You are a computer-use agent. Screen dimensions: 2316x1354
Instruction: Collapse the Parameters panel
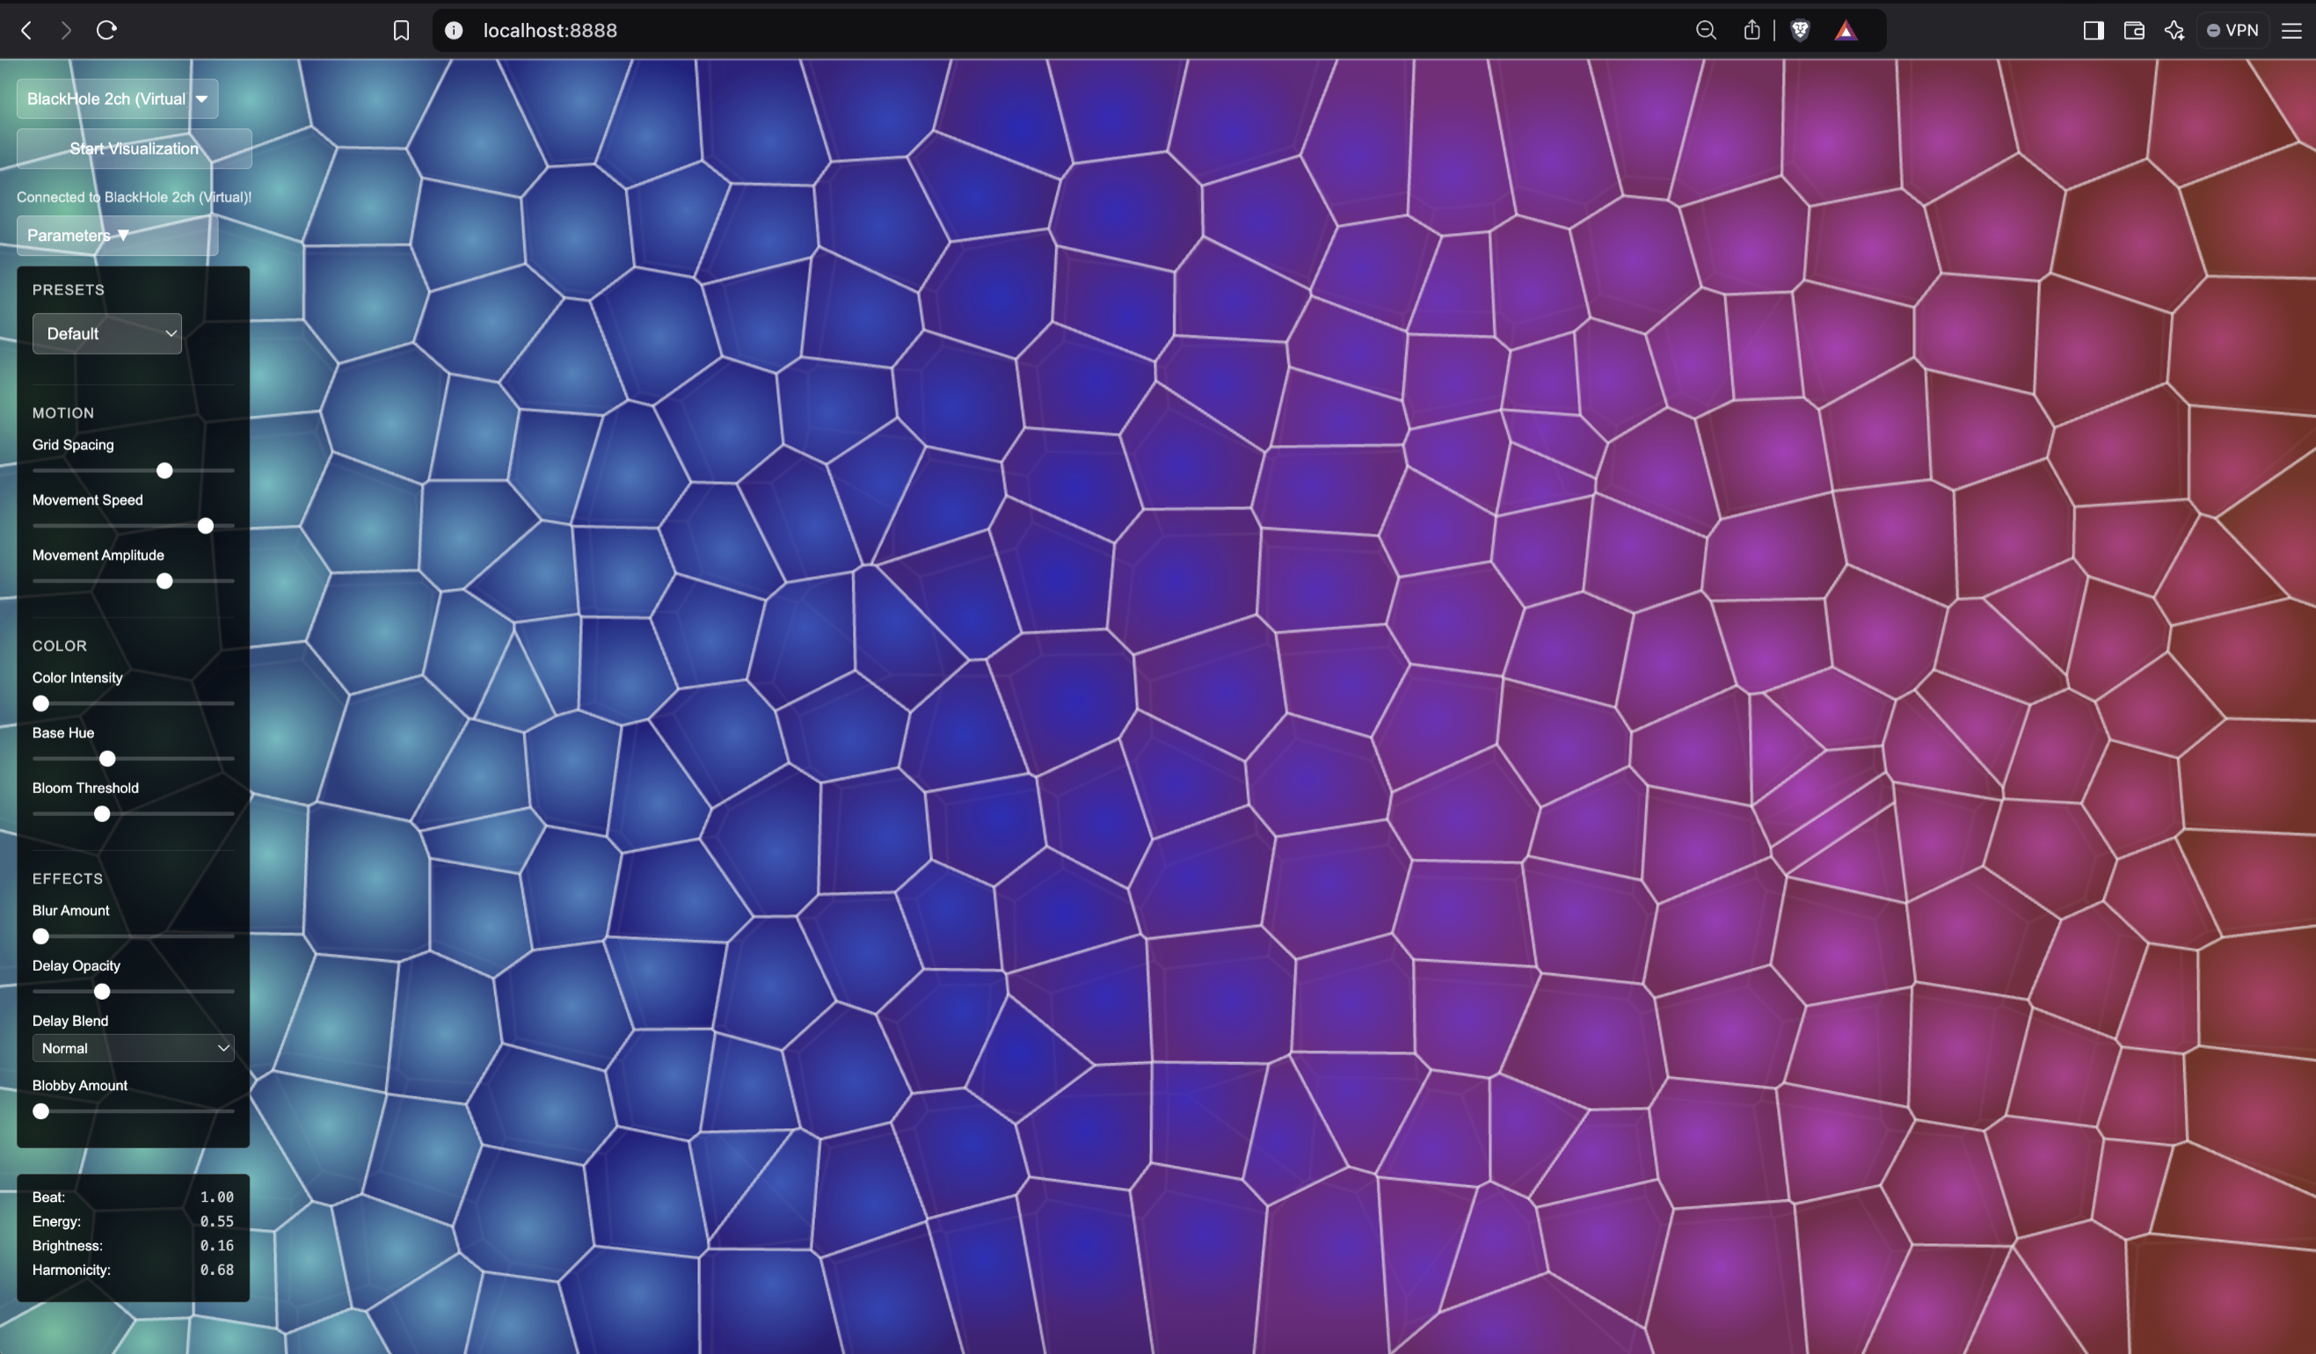pos(118,236)
